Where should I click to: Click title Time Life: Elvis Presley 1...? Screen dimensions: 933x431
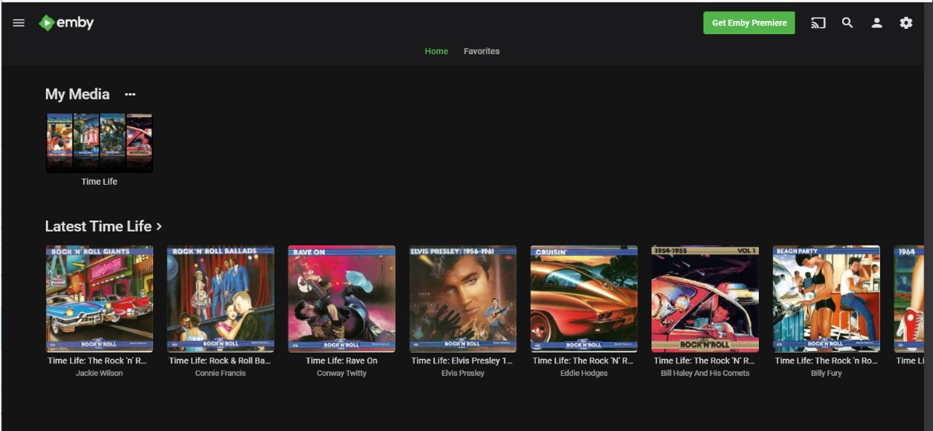(x=463, y=360)
